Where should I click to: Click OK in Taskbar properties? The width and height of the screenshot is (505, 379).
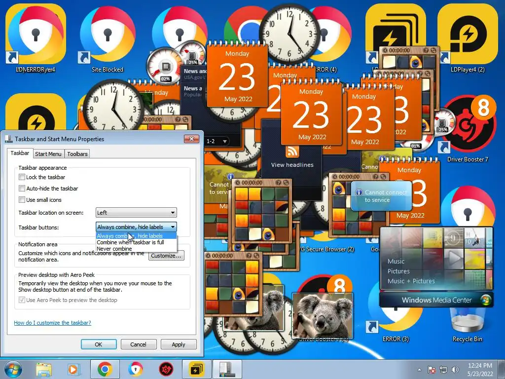99,344
